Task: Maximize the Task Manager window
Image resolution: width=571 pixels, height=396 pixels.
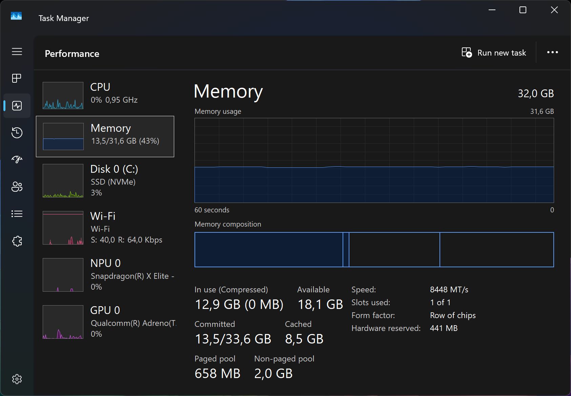Action: point(523,10)
